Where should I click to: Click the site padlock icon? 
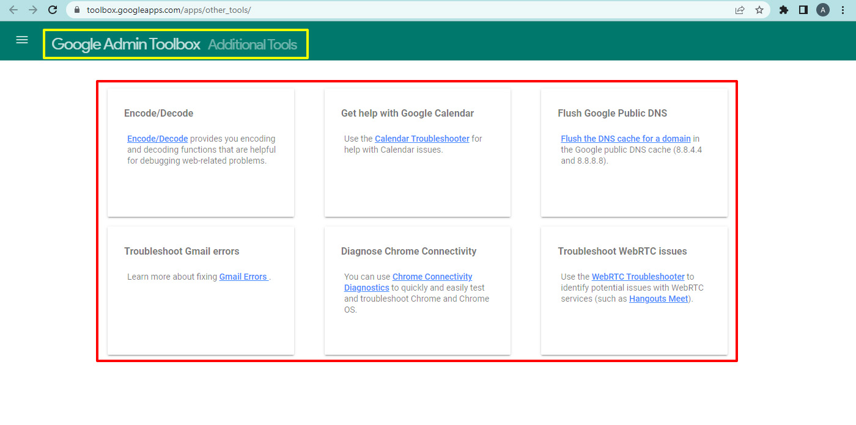[x=76, y=10]
